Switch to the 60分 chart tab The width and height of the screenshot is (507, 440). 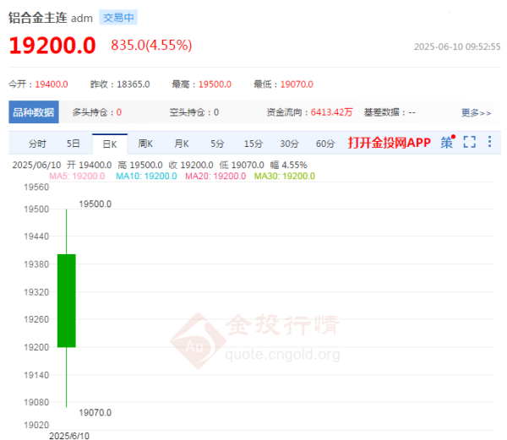click(325, 144)
